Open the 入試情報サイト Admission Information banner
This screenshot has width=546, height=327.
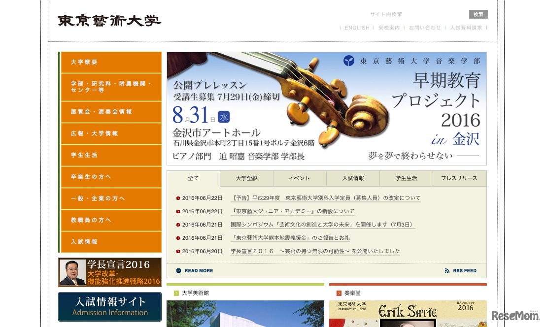110,306
